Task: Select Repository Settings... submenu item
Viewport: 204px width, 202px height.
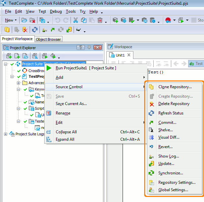Action: click(175, 182)
